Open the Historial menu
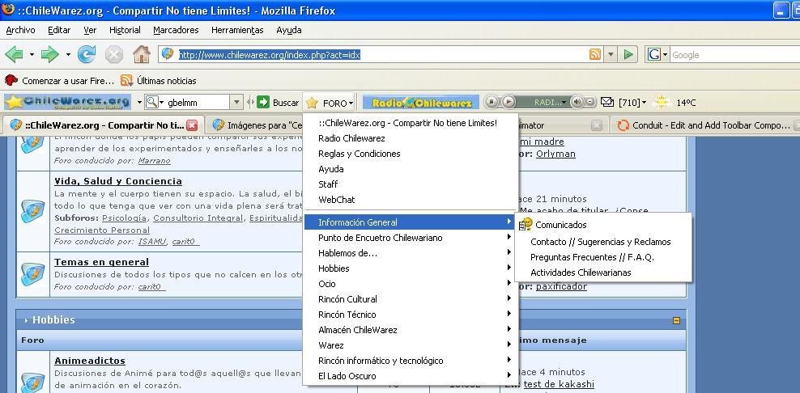The width and height of the screenshot is (800, 393). (x=125, y=30)
